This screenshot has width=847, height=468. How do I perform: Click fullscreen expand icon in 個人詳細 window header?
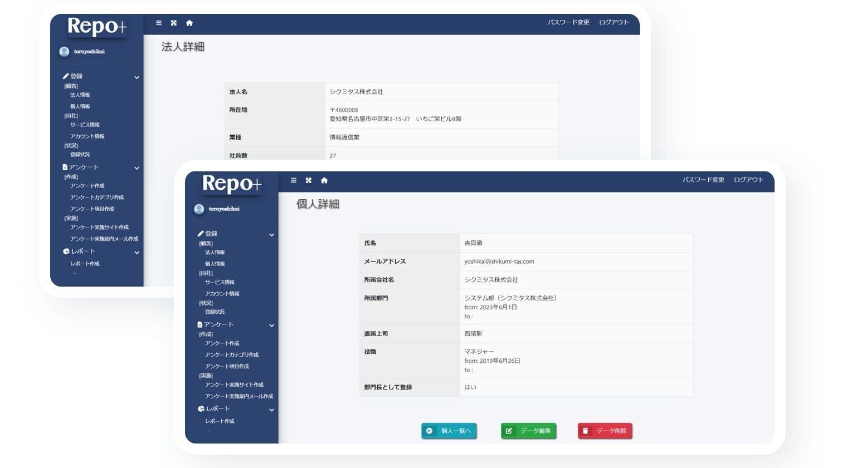pyautogui.click(x=309, y=180)
